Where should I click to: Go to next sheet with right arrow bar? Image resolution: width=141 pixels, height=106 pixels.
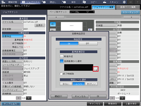point(131,17)
